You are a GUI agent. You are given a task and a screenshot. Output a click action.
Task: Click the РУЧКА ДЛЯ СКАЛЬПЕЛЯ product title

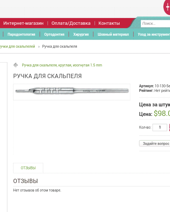[x=47, y=76]
